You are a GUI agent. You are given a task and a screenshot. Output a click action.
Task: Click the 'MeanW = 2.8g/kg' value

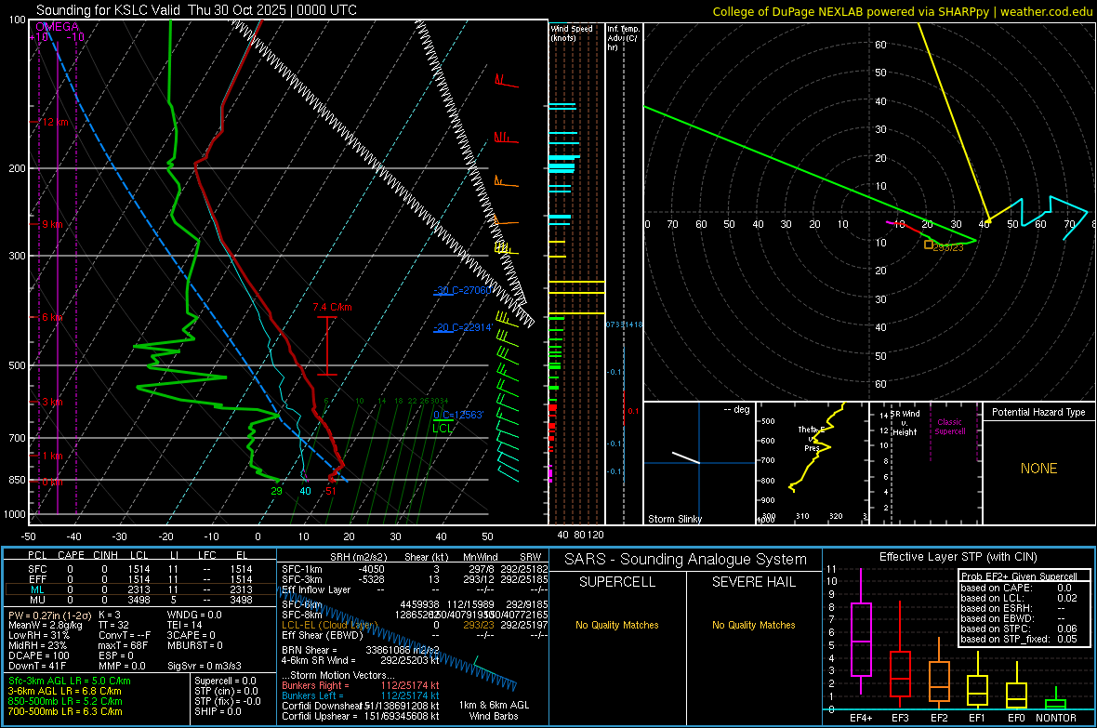[46, 625]
